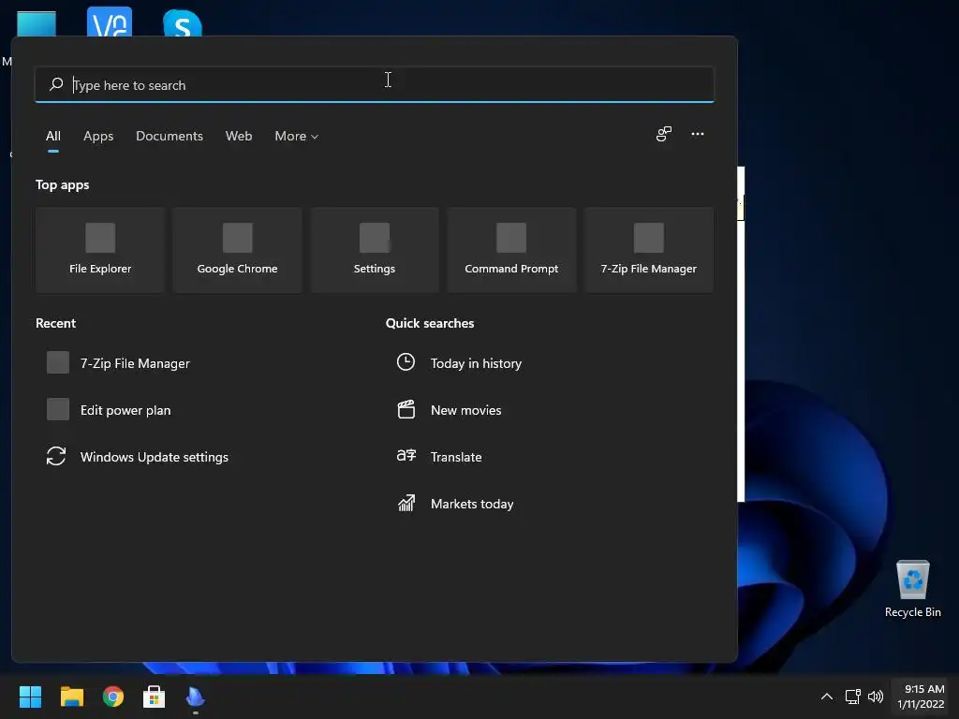Image resolution: width=959 pixels, height=719 pixels.
Task: Open 7-Zip File Manager tile in Top apps
Action: pos(648,250)
